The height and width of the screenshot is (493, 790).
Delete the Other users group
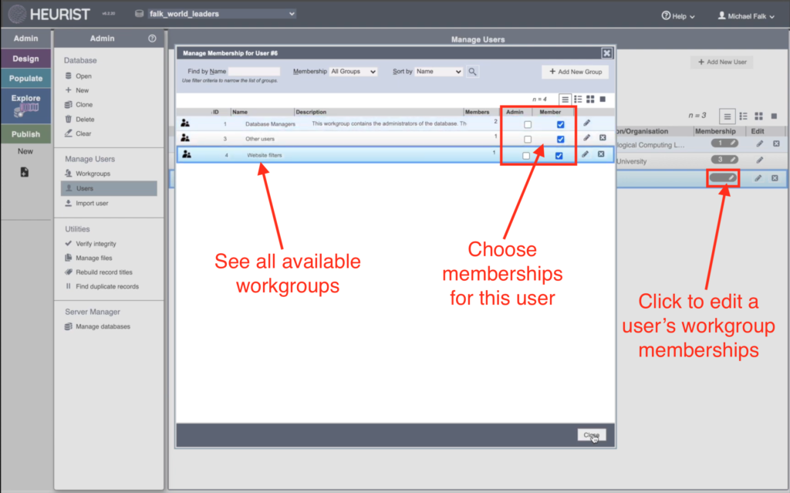pyautogui.click(x=603, y=137)
